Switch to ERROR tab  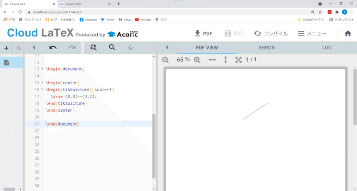coord(266,48)
